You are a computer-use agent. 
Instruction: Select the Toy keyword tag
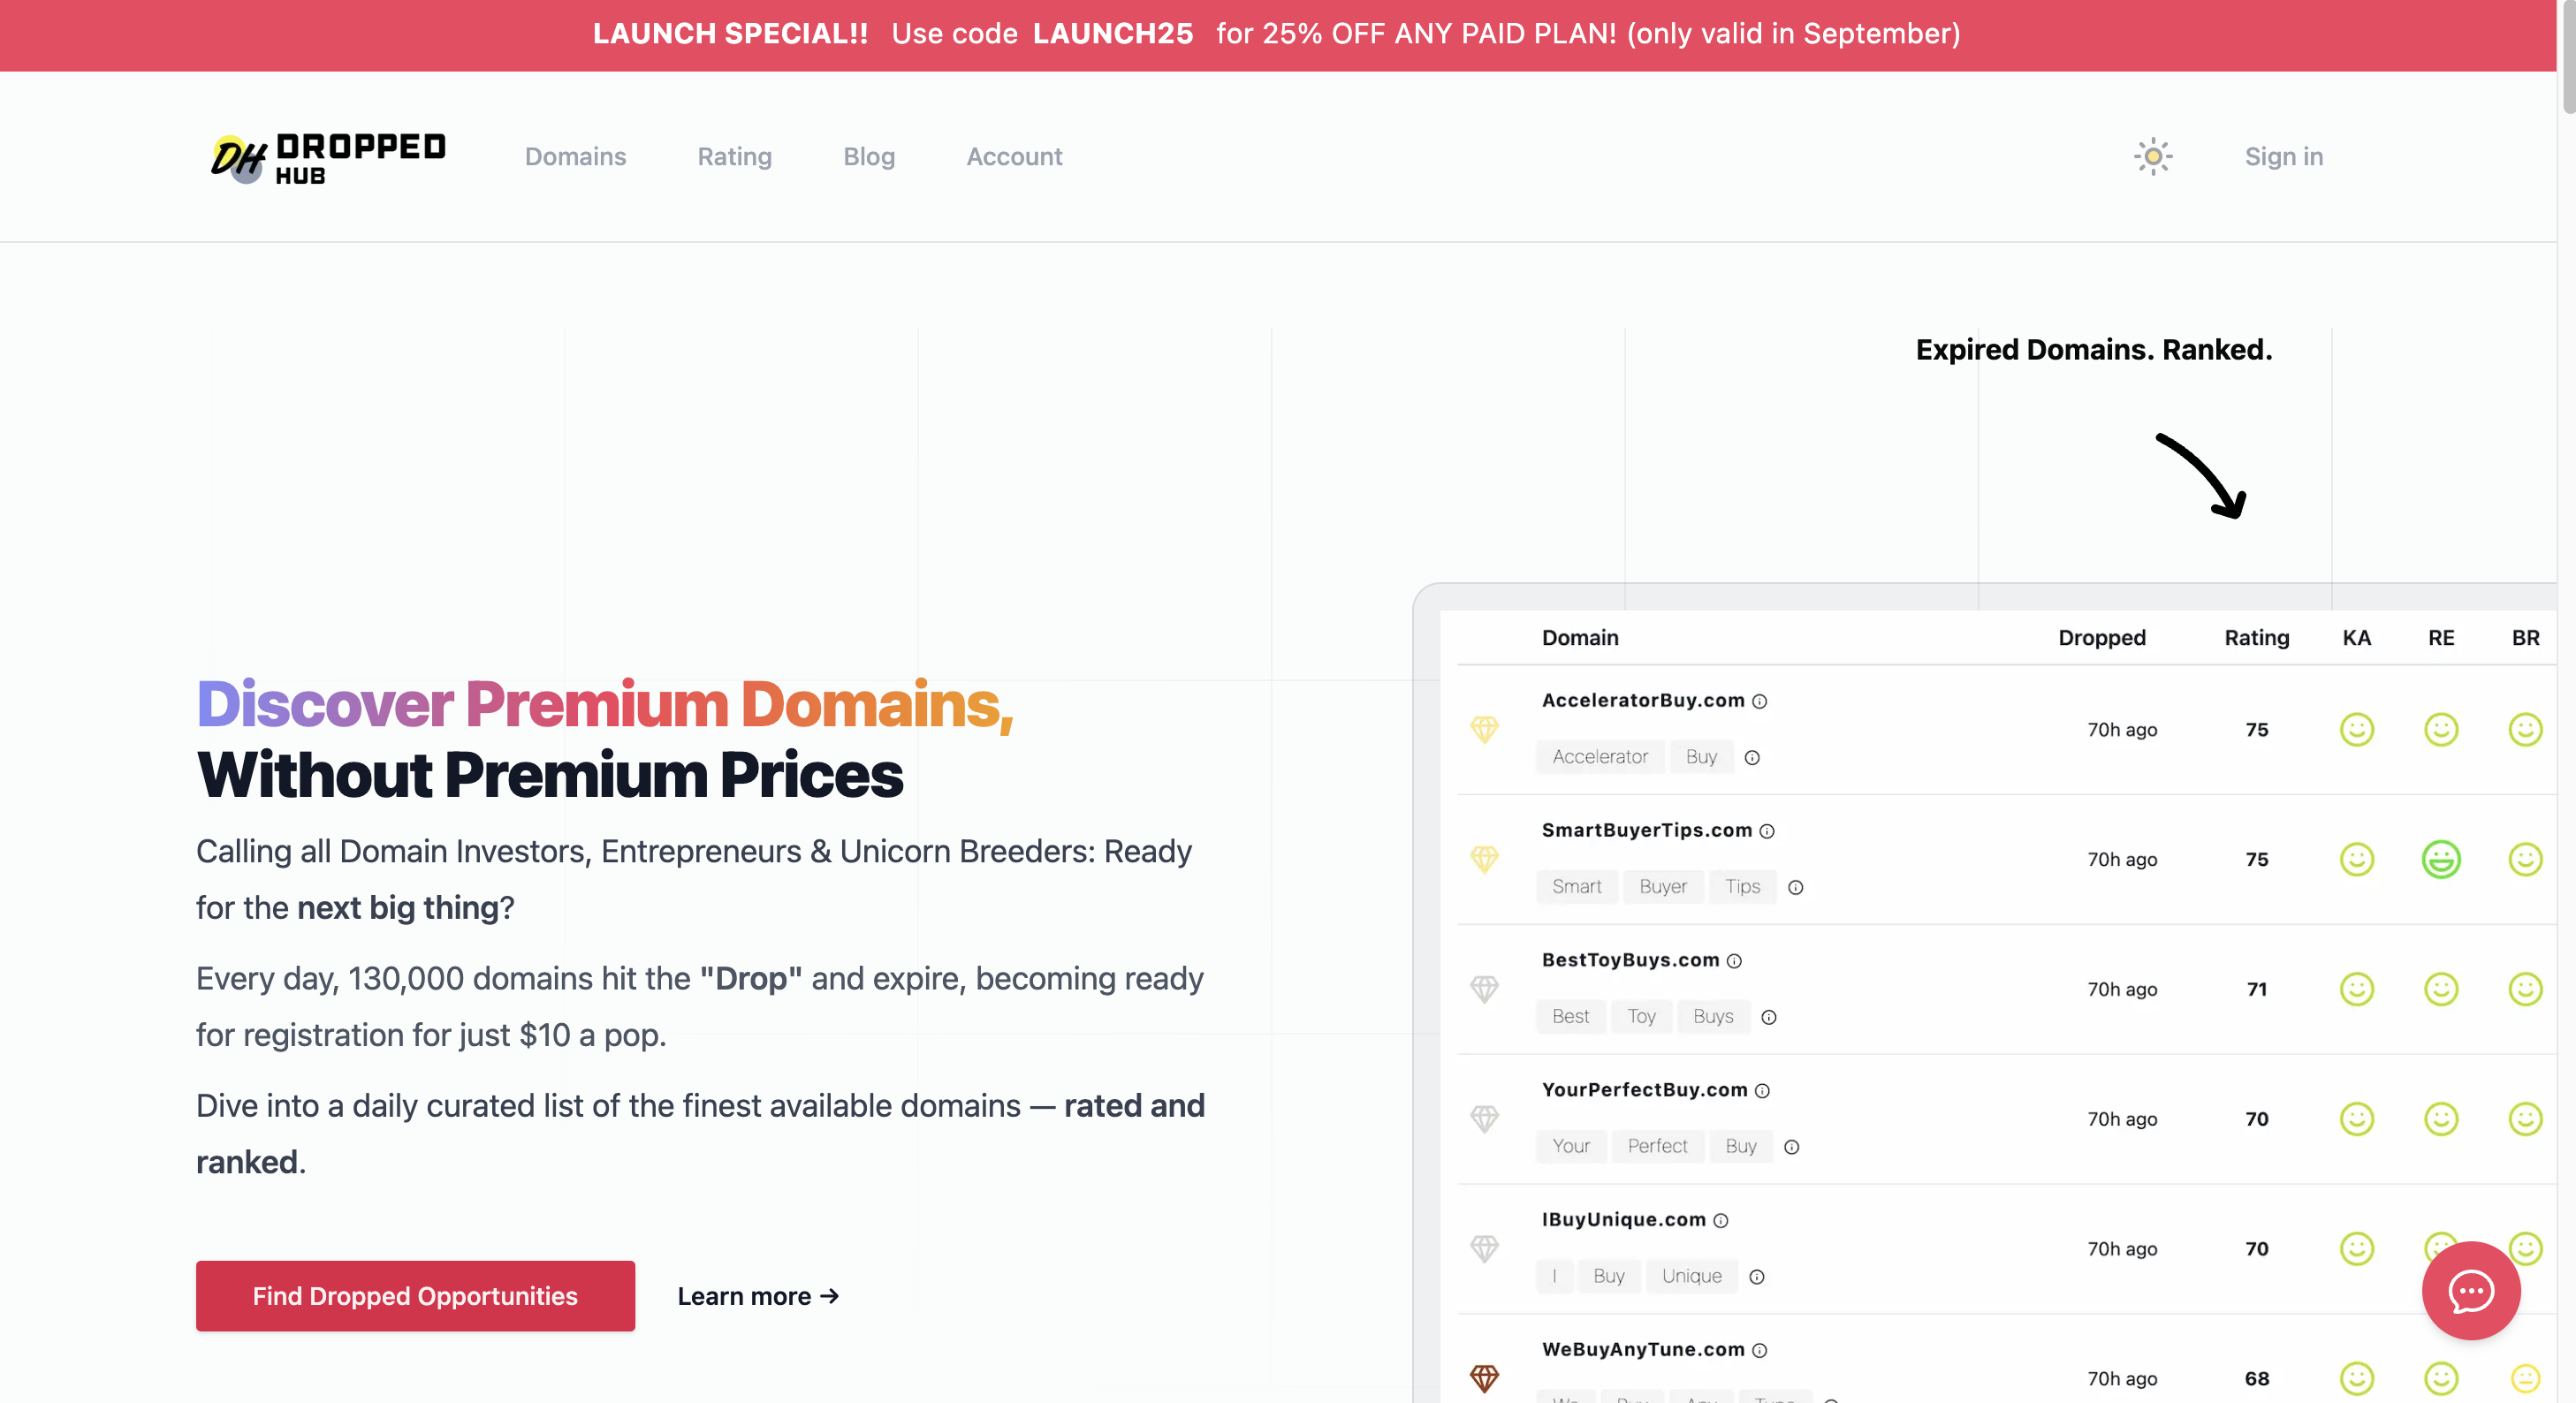1641,1017
